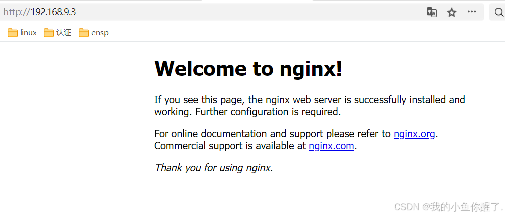
Task: Click "Thank you for using nginx." text
Action: click(214, 168)
